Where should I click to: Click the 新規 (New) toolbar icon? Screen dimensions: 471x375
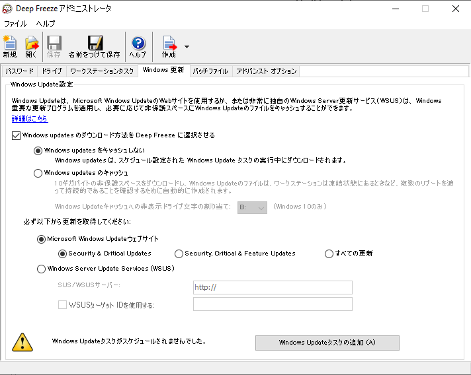pyautogui.click(x=10, y=46)
